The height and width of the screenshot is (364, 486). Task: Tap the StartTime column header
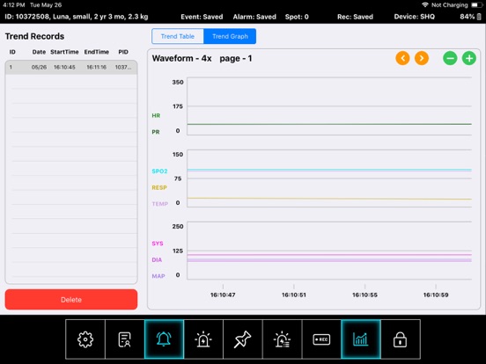[64, 52]
